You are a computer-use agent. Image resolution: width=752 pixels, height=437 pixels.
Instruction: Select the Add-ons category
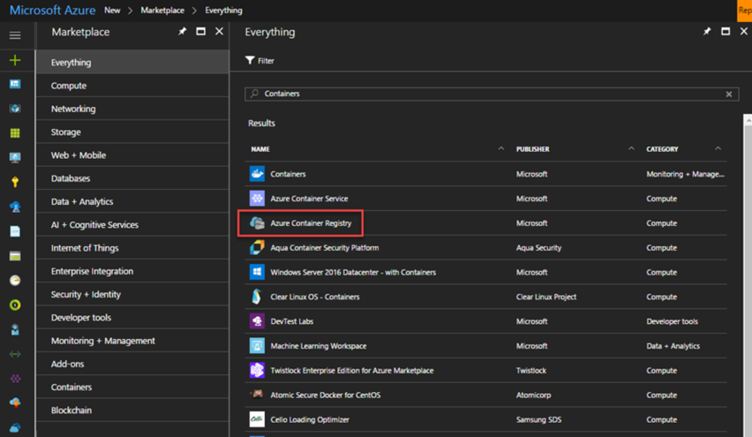(x=133, y=364)
